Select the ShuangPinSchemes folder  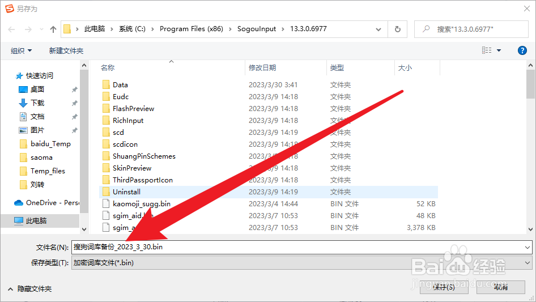point(144,156)
